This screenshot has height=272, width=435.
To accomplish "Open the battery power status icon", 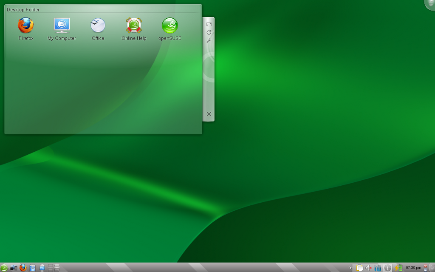I will coord(398,268).
